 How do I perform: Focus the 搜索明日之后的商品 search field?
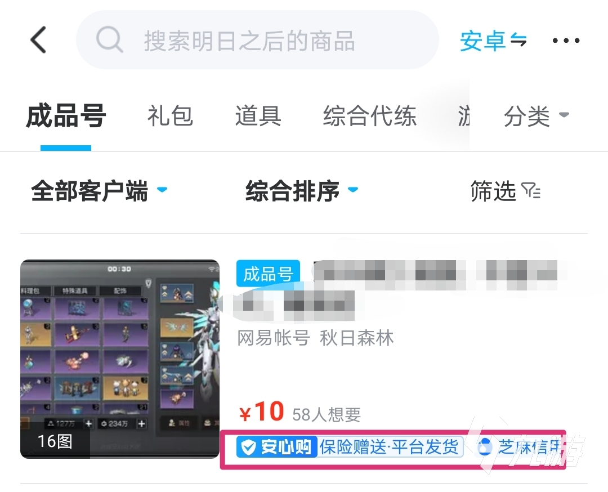(257, 40)
